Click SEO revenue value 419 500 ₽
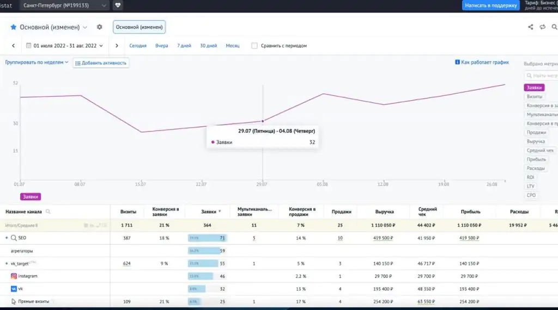The height and width of the screenshot is (310, 558). point(383,238)
